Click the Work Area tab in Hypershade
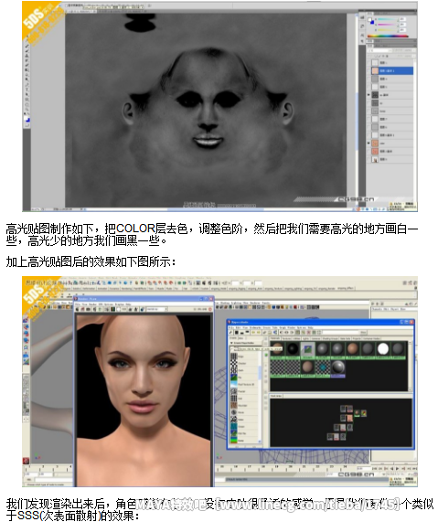The width and height of the screenshot is (438, 522). 276,396
